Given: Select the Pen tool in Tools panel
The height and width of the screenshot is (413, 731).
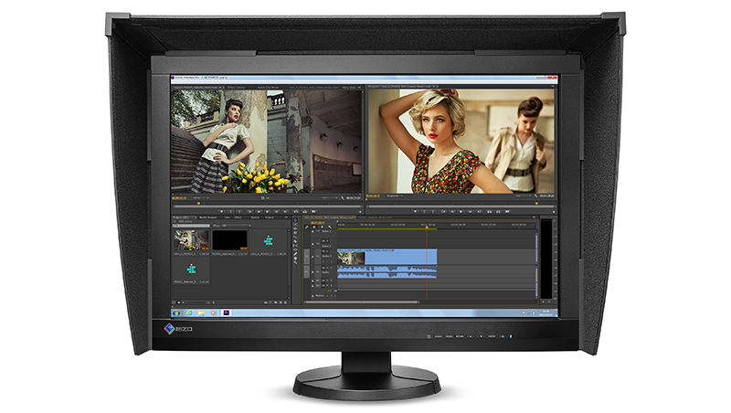Looking at the screenshot, I should point(295,254).
